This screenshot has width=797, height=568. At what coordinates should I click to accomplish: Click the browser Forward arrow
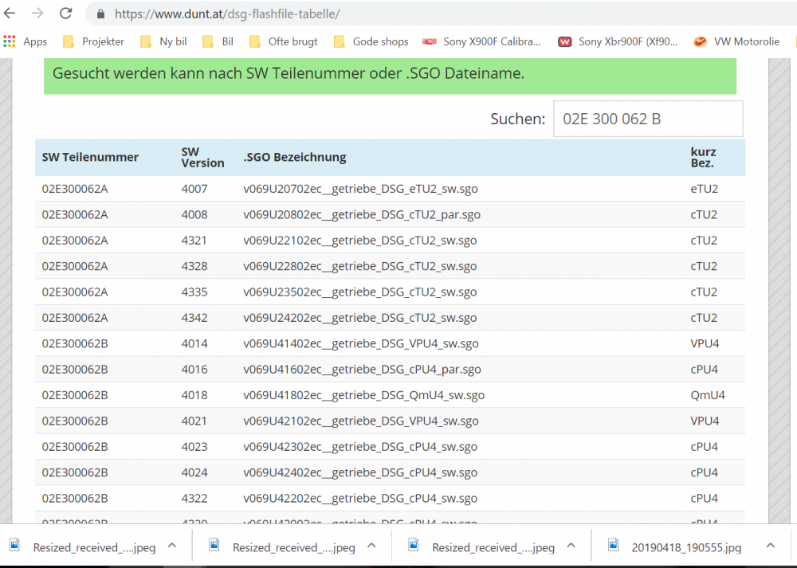[37, 14]
